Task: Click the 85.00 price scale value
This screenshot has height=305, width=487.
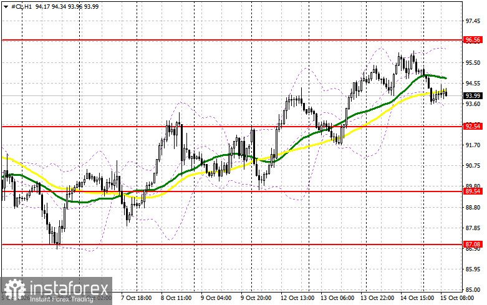Action: click(473, 290)
